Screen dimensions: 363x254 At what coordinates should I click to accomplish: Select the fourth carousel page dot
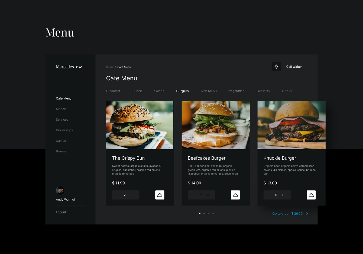coord(213,213)
